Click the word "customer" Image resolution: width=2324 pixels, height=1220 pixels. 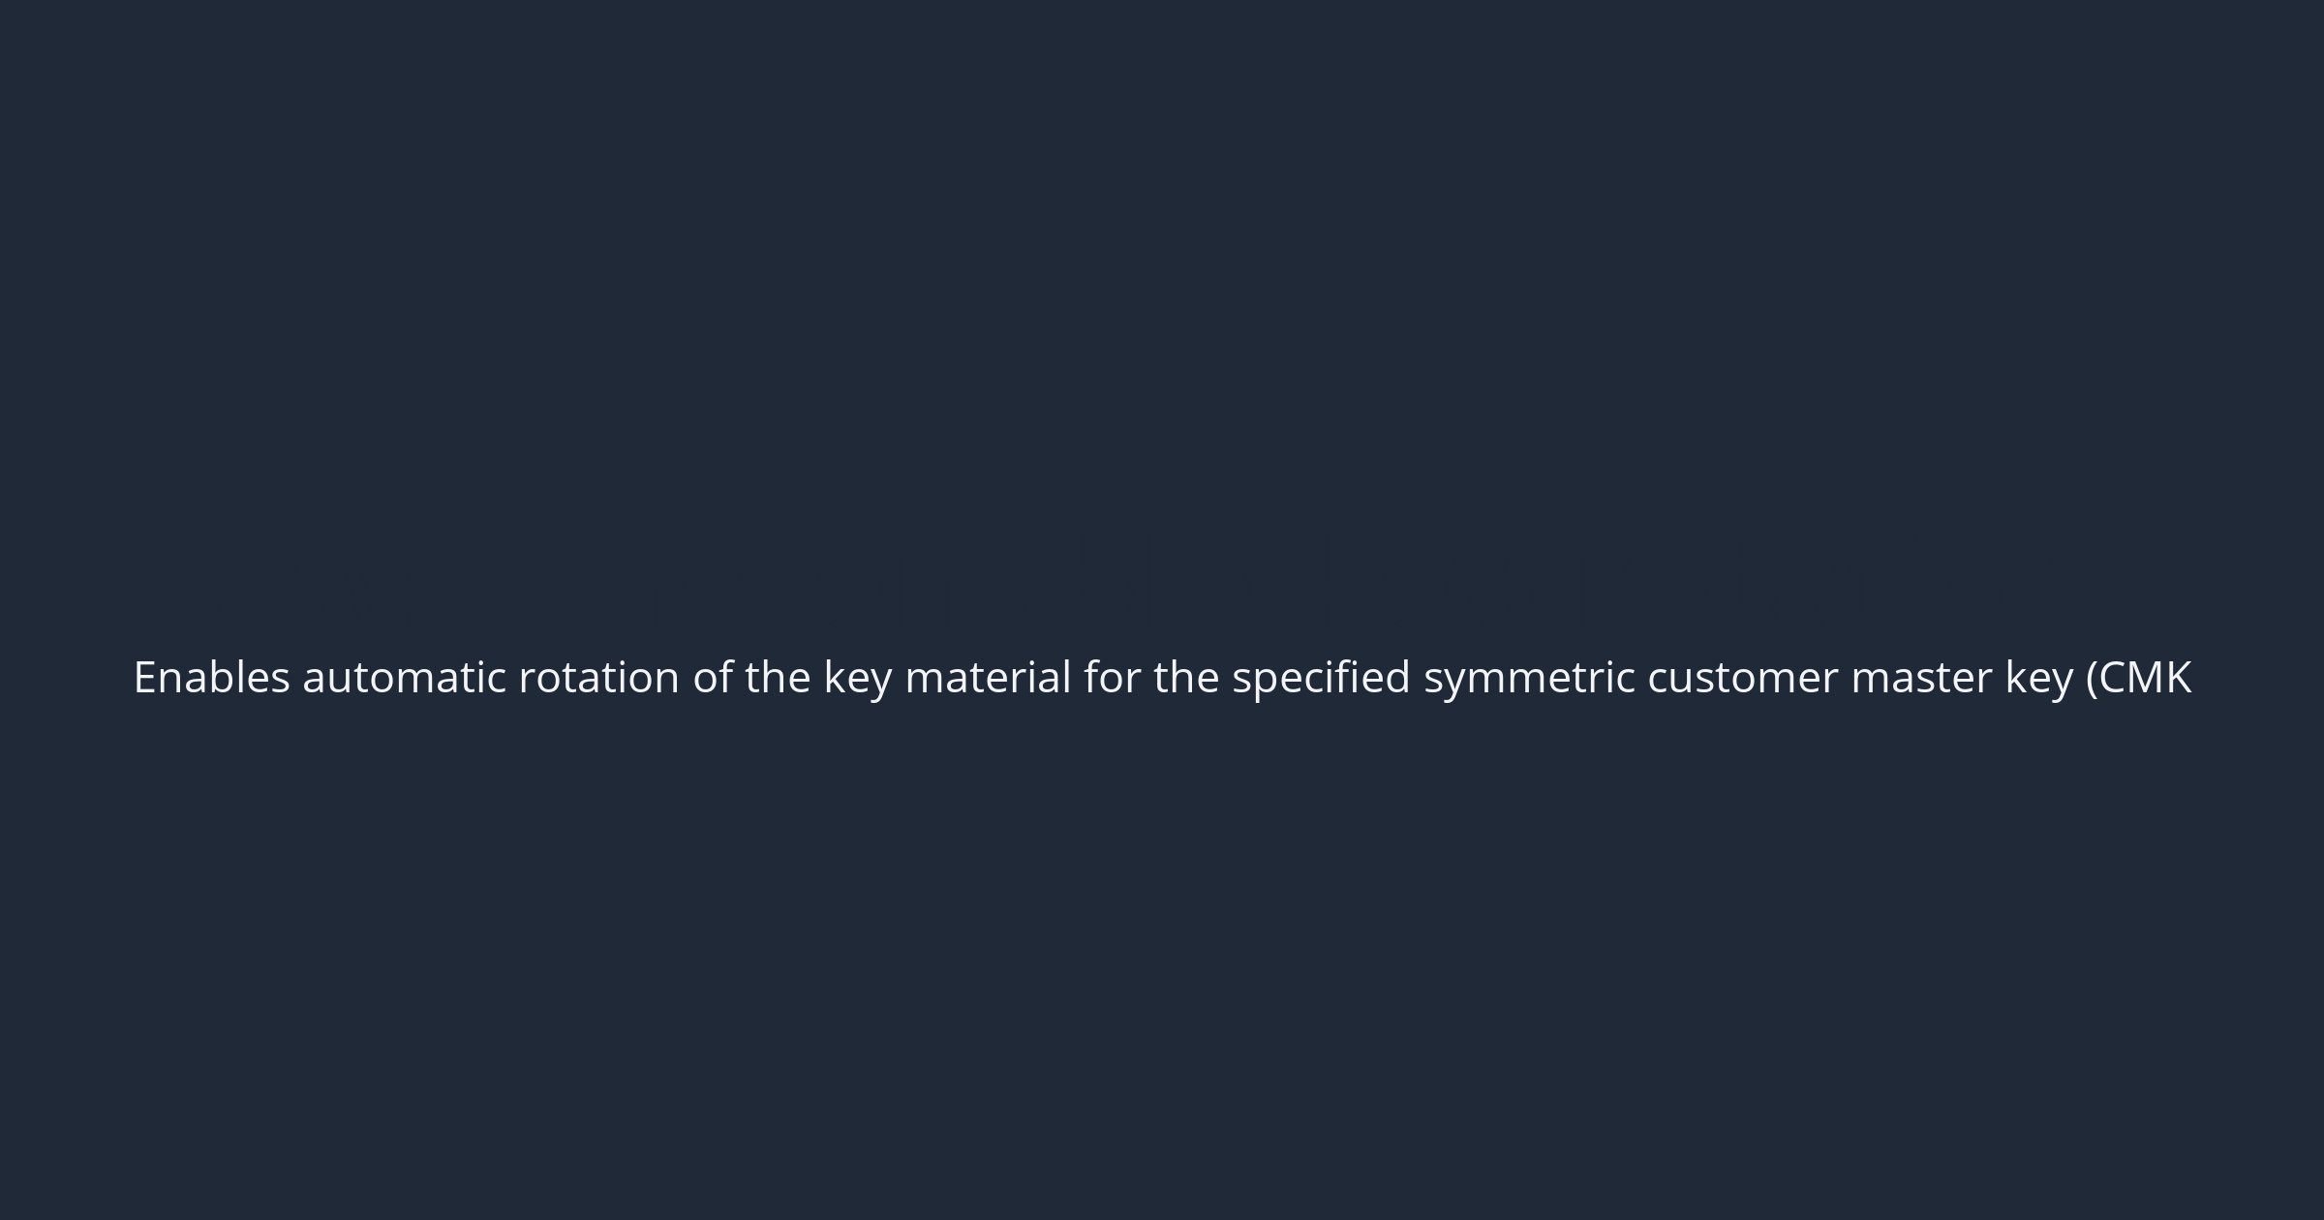(x=1742, y=678)
